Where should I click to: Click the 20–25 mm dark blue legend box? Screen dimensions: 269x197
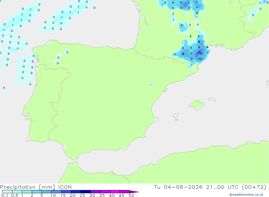(x=76, y=192)
